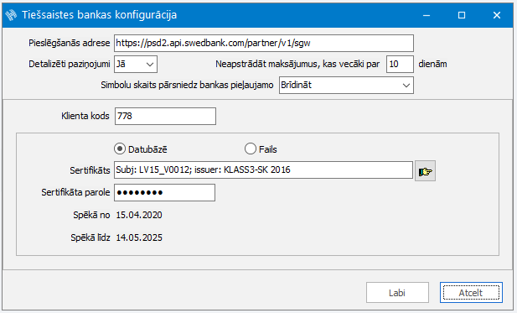
Task: Click the Labi button
Action: point(397,293)
